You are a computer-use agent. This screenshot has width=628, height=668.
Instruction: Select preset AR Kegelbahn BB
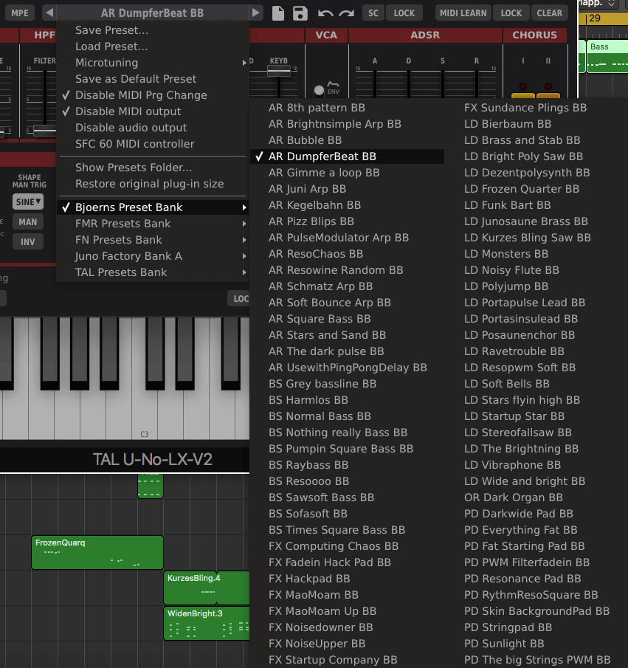coord(348,205)
